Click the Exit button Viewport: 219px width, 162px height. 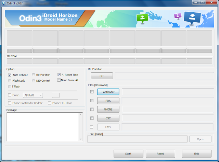[197, 154]
